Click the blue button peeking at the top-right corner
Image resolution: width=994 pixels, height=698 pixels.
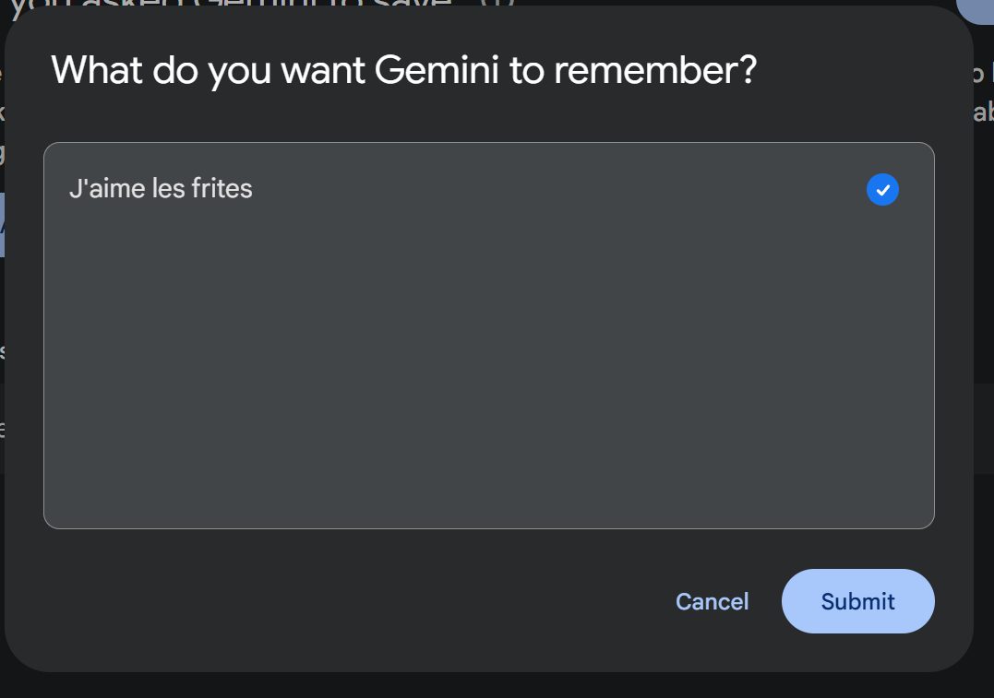[978, 7]
